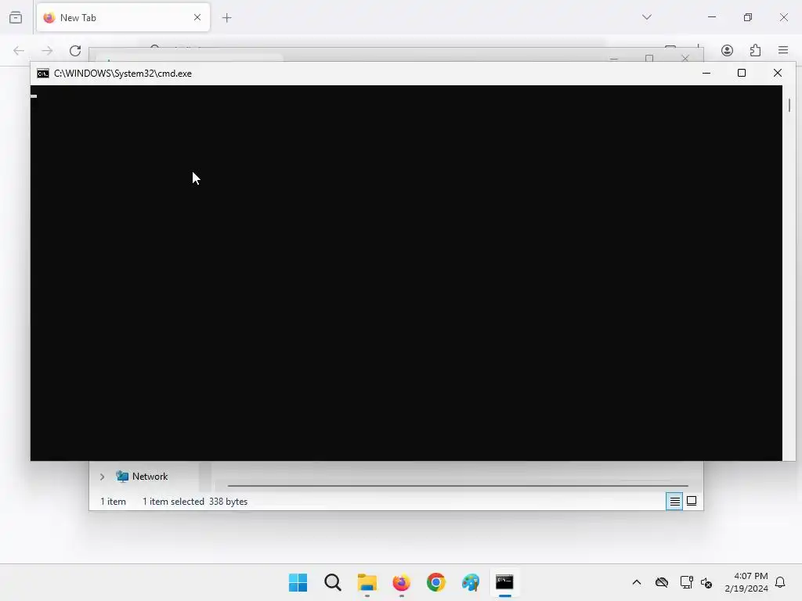802x601 pixels.
Task: Open a new Firefox tab
Action: [x=226, y=18]
